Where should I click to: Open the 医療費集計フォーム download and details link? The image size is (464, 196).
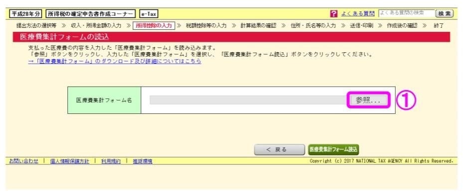point(115,61)
